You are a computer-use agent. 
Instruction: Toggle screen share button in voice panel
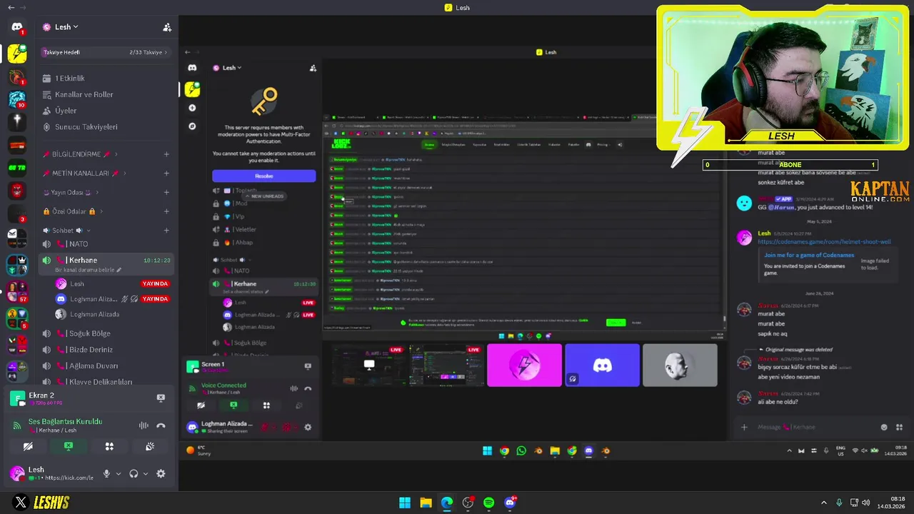pos(69,446)
